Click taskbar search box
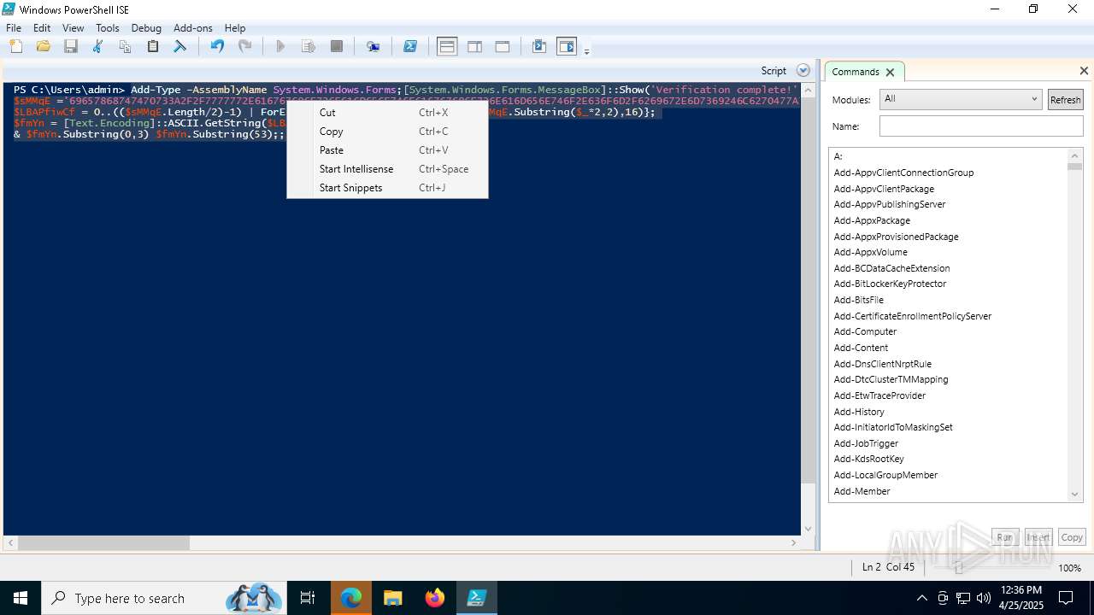 coord(164,598)
